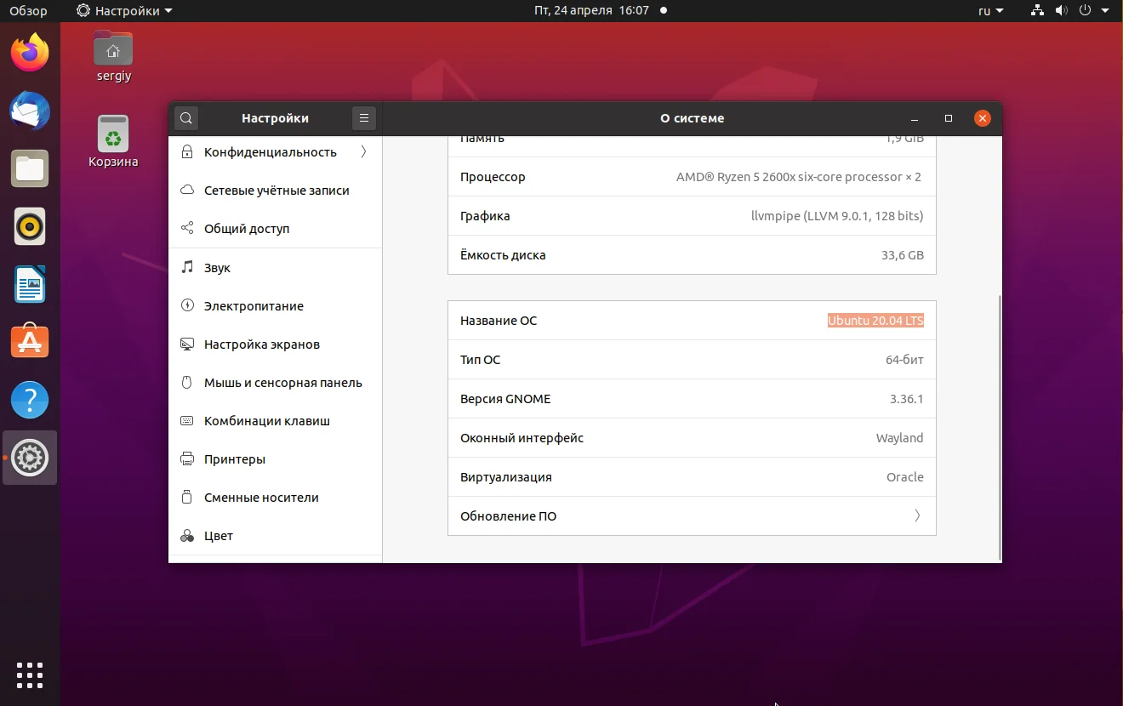
Task: Open the power icon in top bar
Action: [x=1085, y=11]
